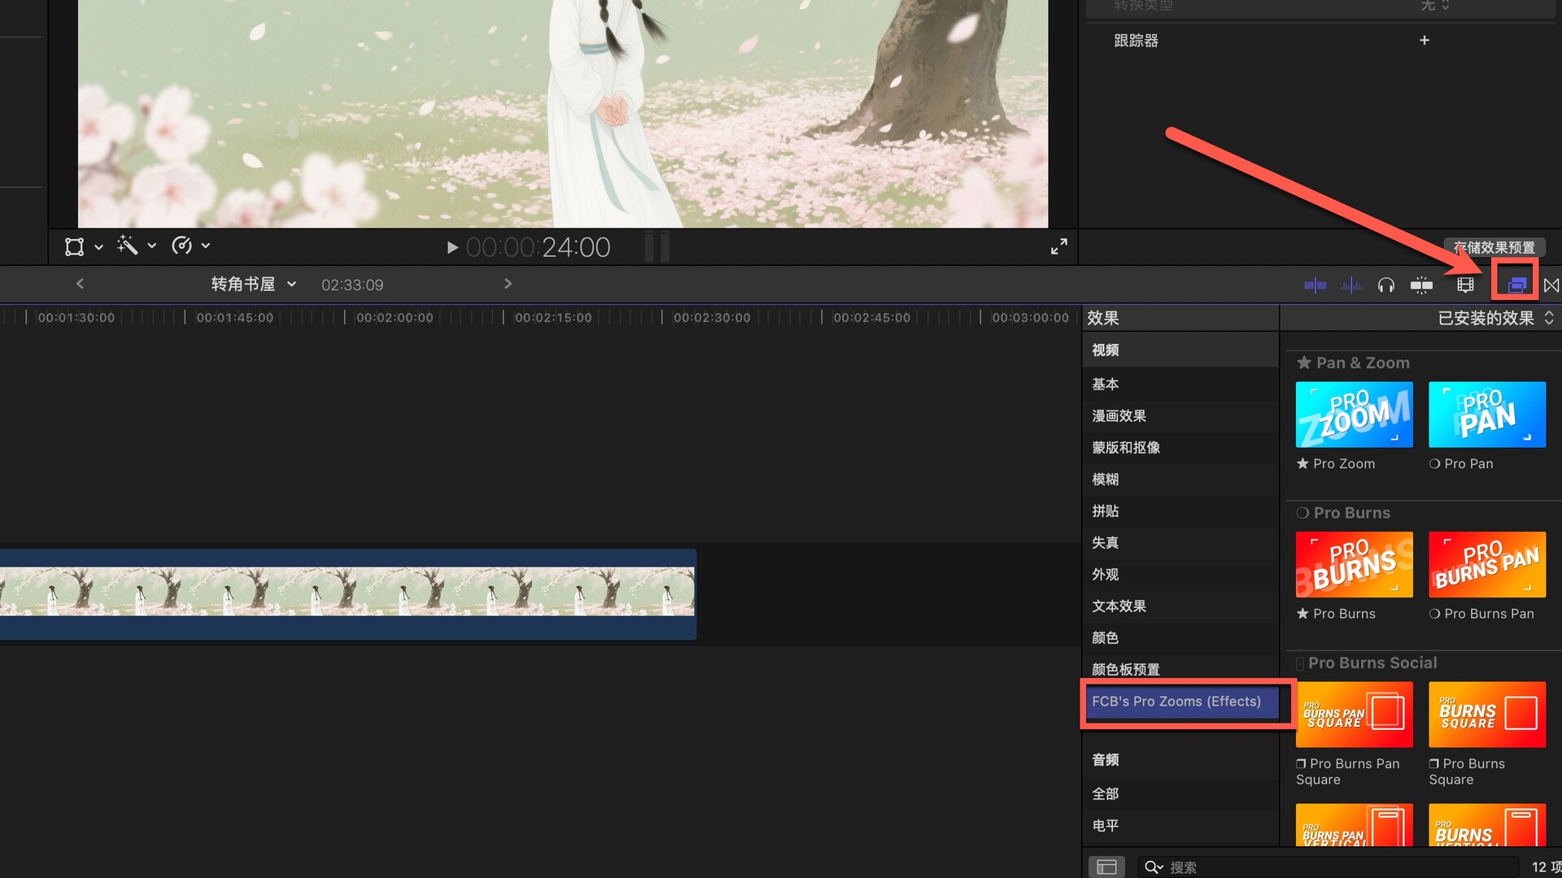This screenshot has width=1562, height=878.
Task: Click the 00:02:30:00 ruler mark
Action: tap(711, 318)
